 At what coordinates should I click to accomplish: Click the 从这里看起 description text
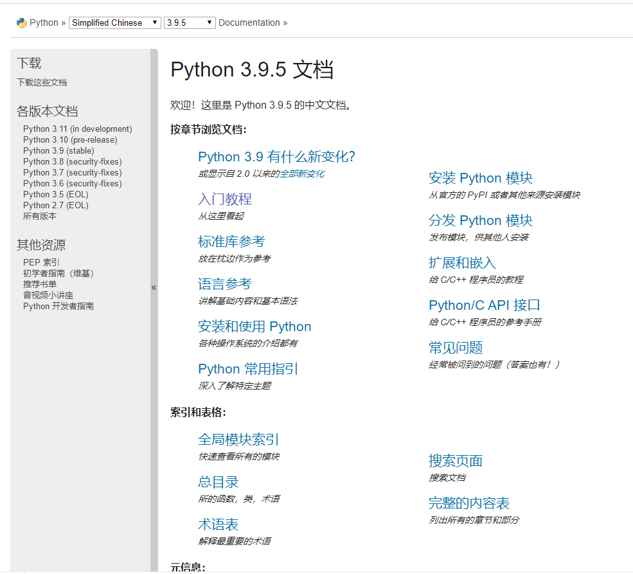pos(221,216)
